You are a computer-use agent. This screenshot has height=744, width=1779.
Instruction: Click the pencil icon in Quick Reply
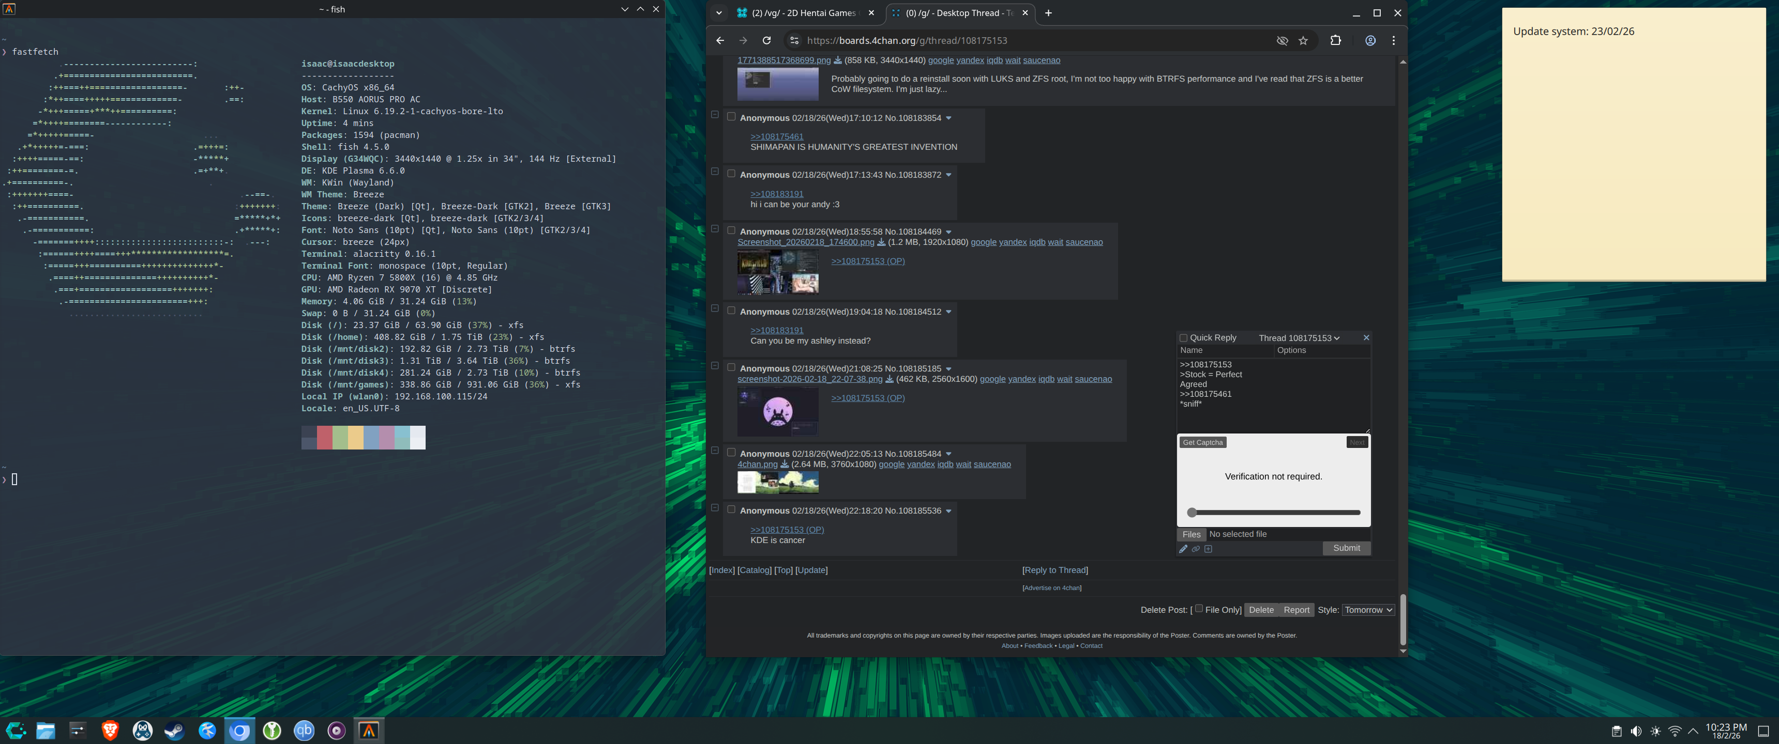[x=1183, y=549]
